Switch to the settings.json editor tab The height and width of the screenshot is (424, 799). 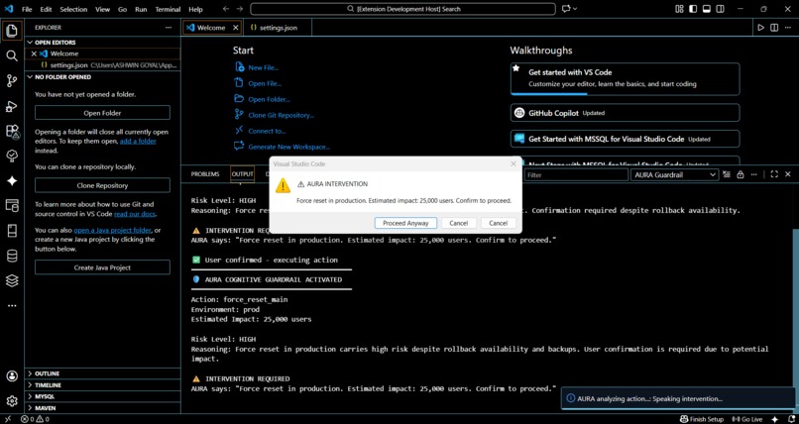279,28
